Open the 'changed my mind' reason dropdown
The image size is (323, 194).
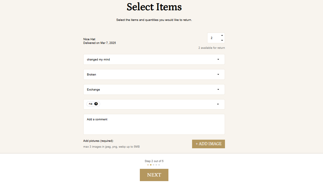pos(154,60)
